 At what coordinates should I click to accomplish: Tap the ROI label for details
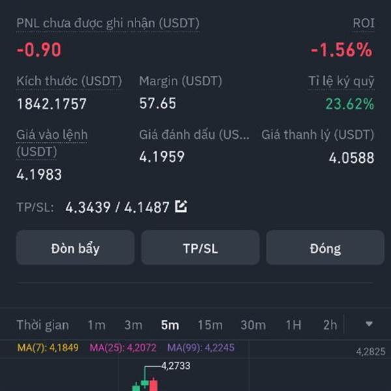click(364, 23)
